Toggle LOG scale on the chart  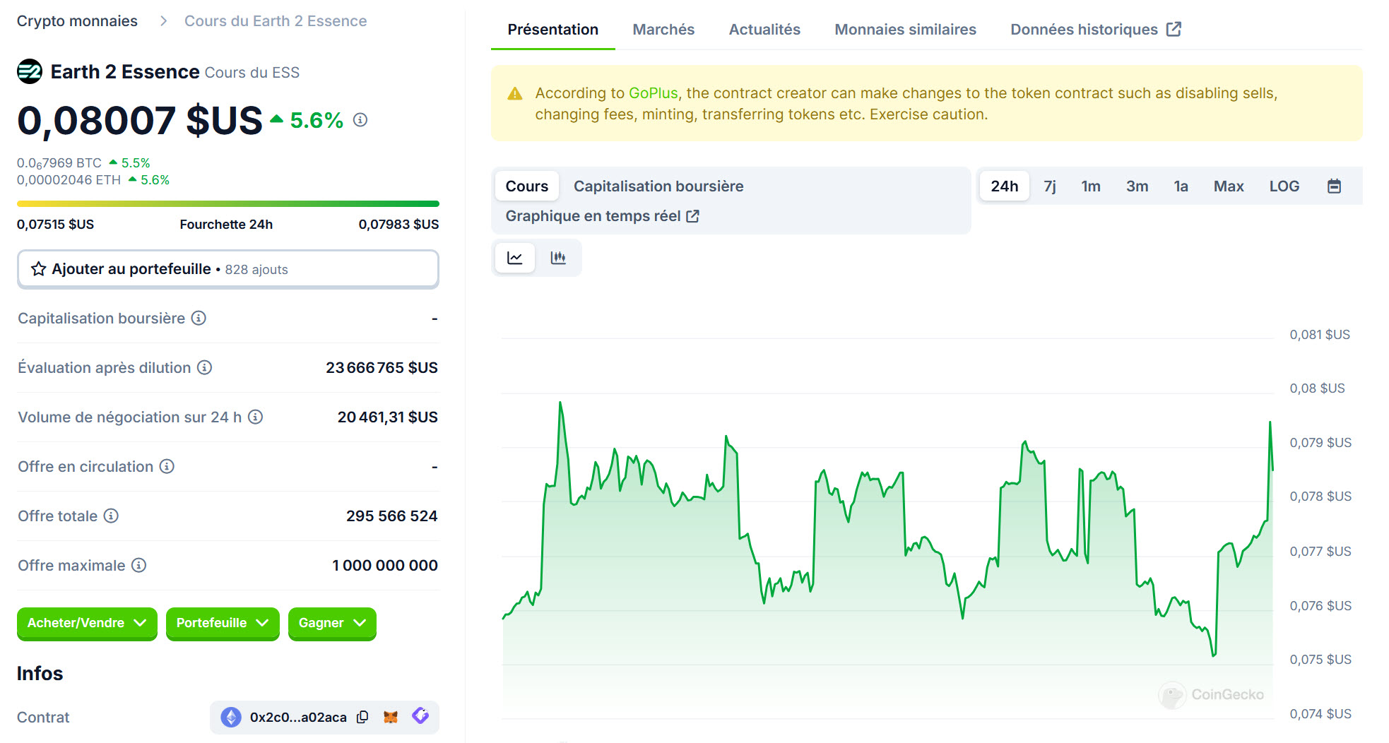(1284, 186)
